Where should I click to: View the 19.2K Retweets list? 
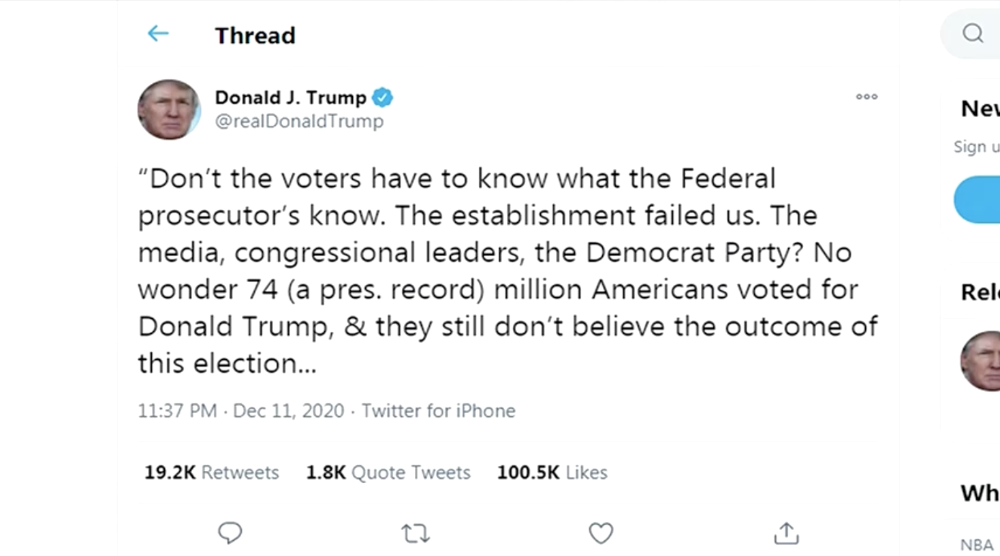click(211, 472)
